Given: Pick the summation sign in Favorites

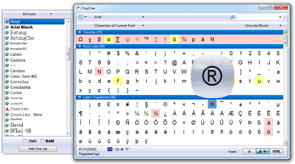Looking at the screenshot, I should [118, 39].
